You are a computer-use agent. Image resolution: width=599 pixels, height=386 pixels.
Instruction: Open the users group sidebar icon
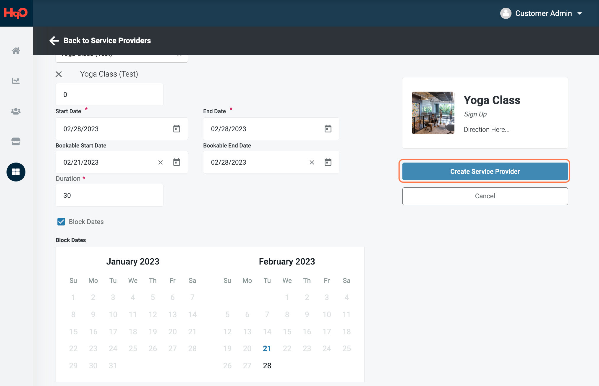(16, 111)
